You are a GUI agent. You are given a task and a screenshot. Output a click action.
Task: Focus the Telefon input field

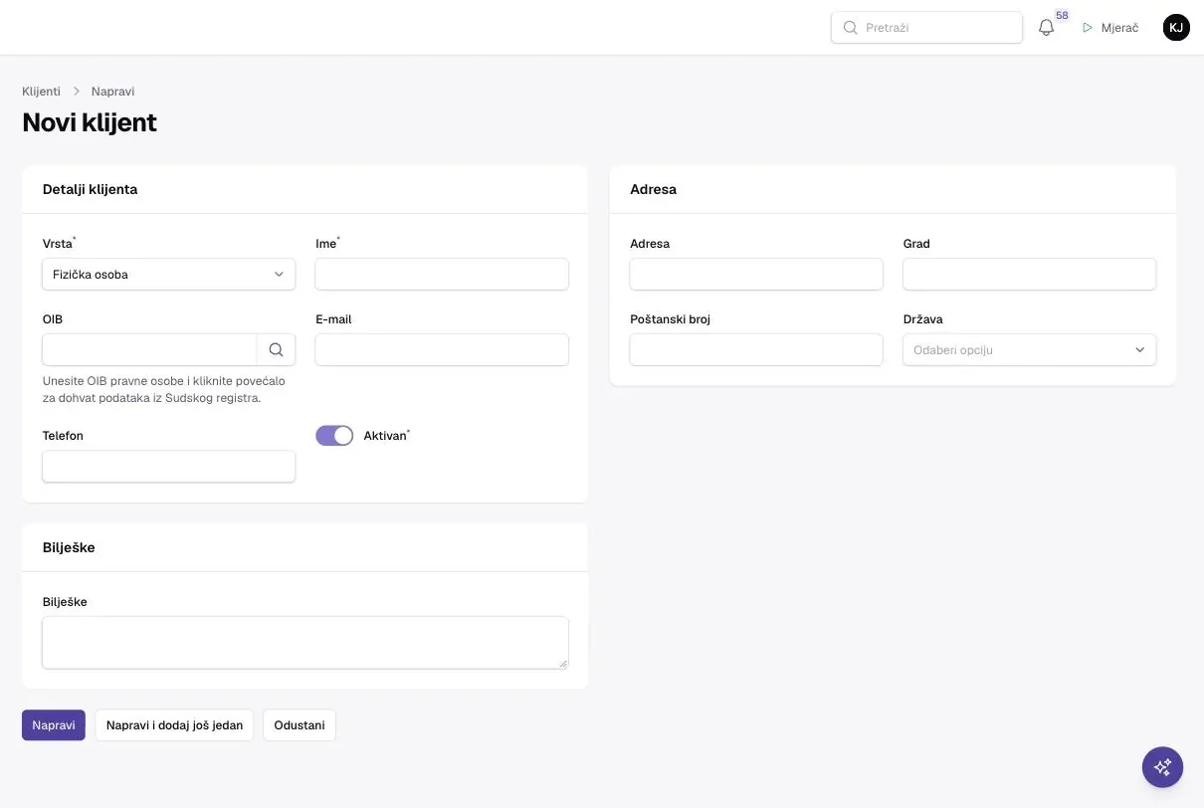click(x=169, y=467)
